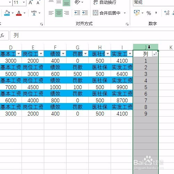Select cell 6400 in column I
Screen dimensions: 174x174
point(122,74)
